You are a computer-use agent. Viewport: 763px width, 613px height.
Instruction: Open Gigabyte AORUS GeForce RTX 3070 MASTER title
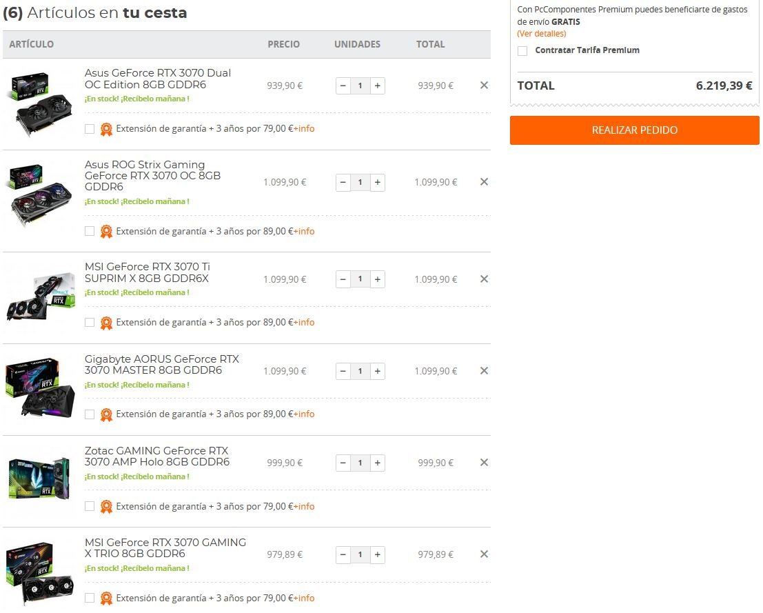coord(162,365)
